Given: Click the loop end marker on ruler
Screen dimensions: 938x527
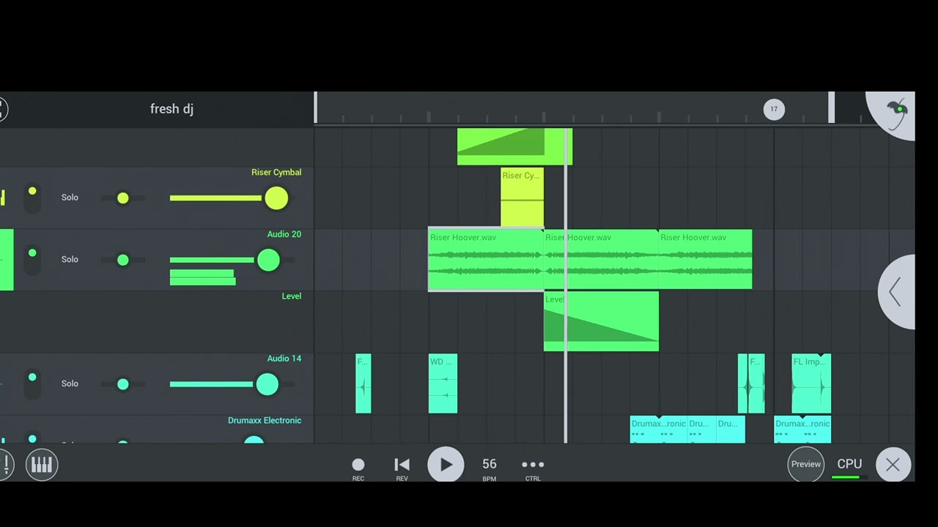Looking at the screenshot, I should [832, 108].
